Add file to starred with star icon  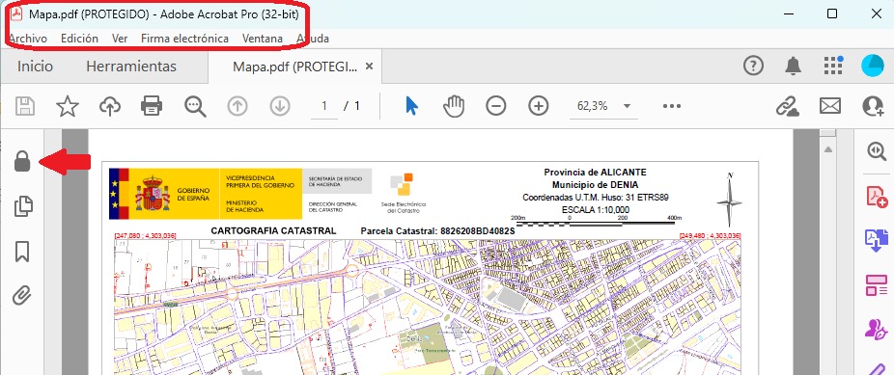(x=68, y=106)
